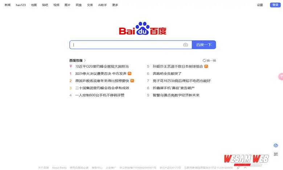Click the pink floating side icon
This screenshot has width=283, height=170.
tap(281, 77)
